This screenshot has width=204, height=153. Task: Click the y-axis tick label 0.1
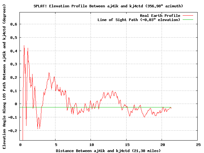pos(14,91)
